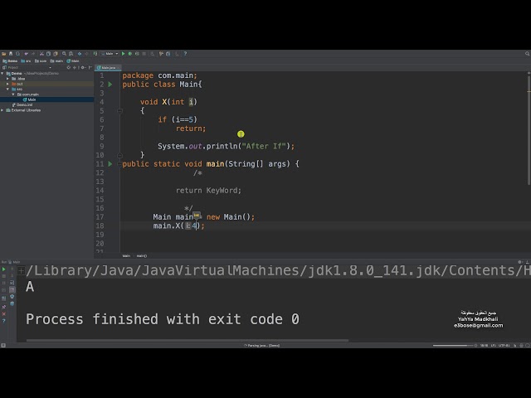Click the Stop square toolbar icon

pos(144,54)
